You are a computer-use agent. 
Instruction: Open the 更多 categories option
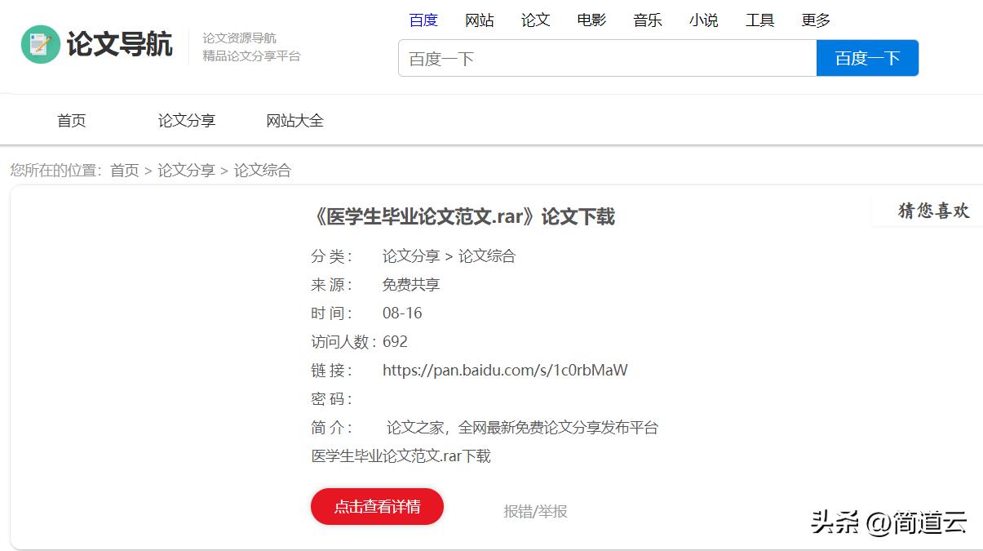click(x=815, y=20)
